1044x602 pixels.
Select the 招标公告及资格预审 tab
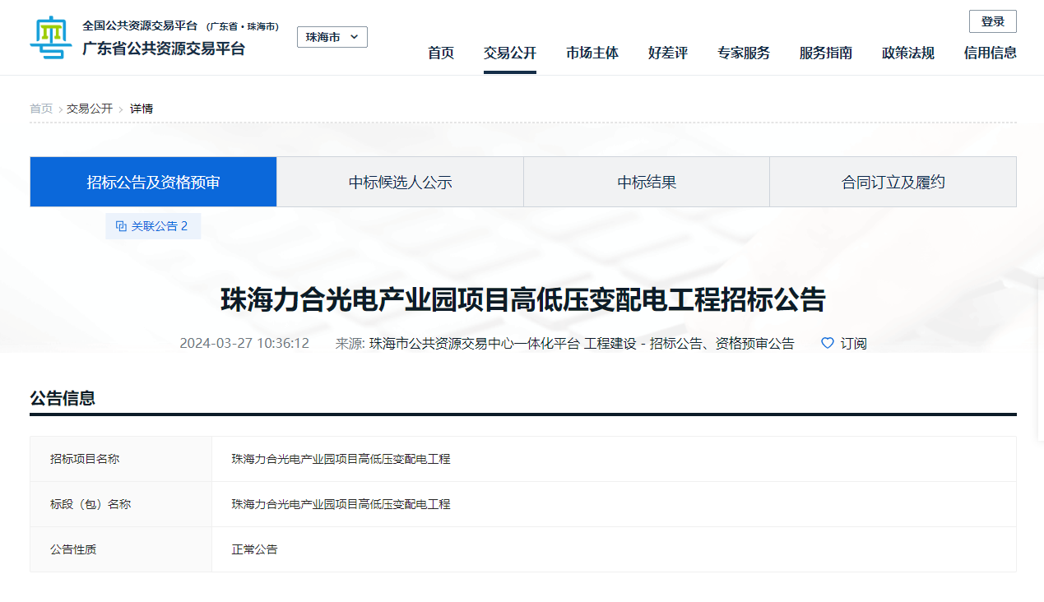(152, 182)
